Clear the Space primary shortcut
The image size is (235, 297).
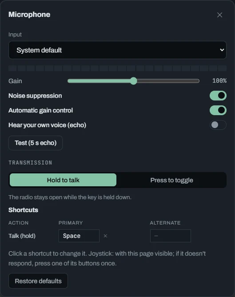105,236
